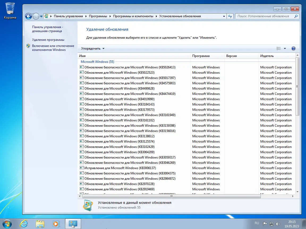Sort by the Имя column header
Screen dimensions: 306x229
click(134, 56)
